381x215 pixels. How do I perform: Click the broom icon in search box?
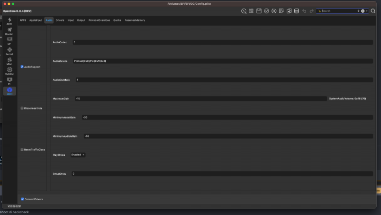320,11
